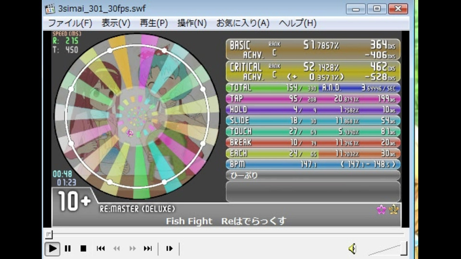Click the BREAK statistics row

[x=313, y=142]
